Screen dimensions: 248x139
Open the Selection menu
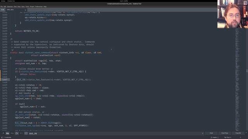(x=10, y=7)
